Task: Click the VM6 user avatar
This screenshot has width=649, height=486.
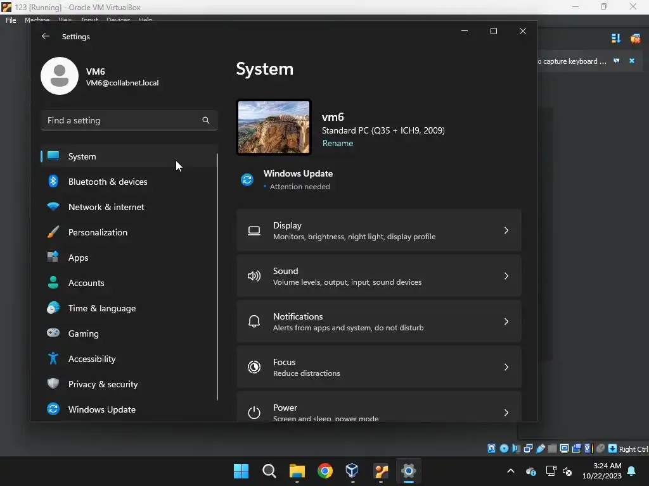Action: click(60, 76)
